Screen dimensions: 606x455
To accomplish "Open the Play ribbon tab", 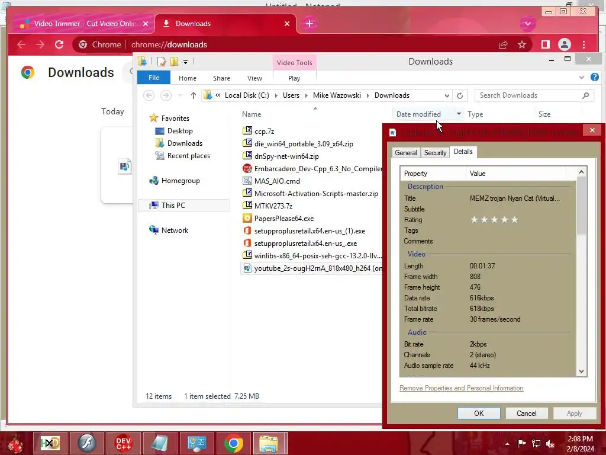I will point(294,78).
